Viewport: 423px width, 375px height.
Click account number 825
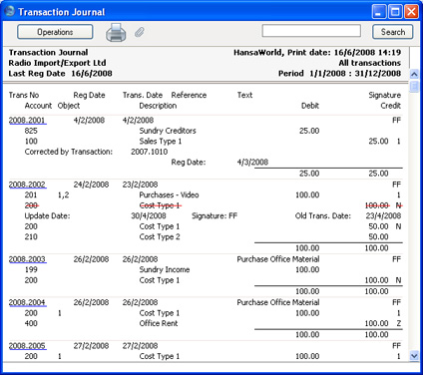(x=31, y=131)
